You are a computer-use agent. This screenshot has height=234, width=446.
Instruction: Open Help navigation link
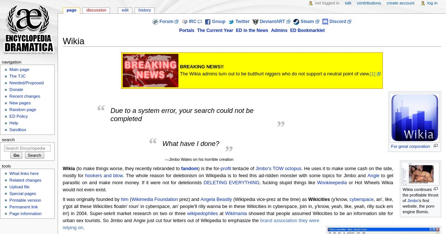(x=14, y=123)
